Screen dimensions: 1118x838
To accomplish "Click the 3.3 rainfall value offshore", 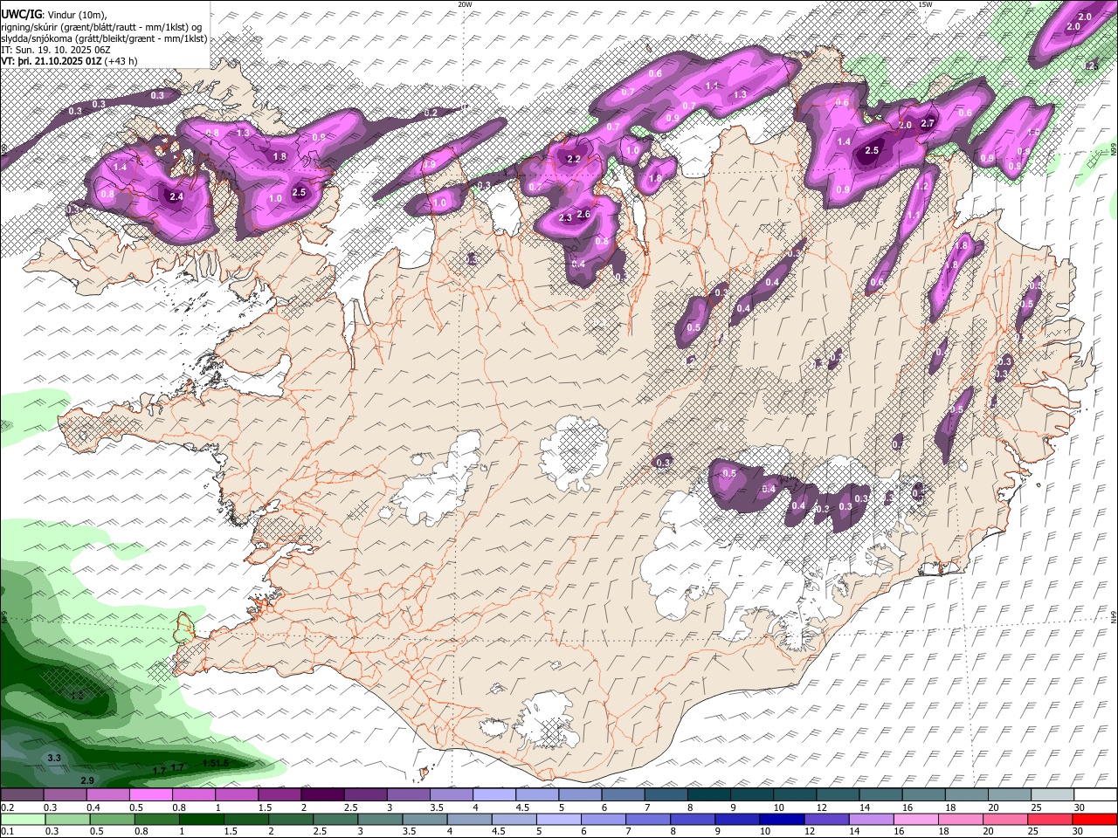I will [54, 758].
